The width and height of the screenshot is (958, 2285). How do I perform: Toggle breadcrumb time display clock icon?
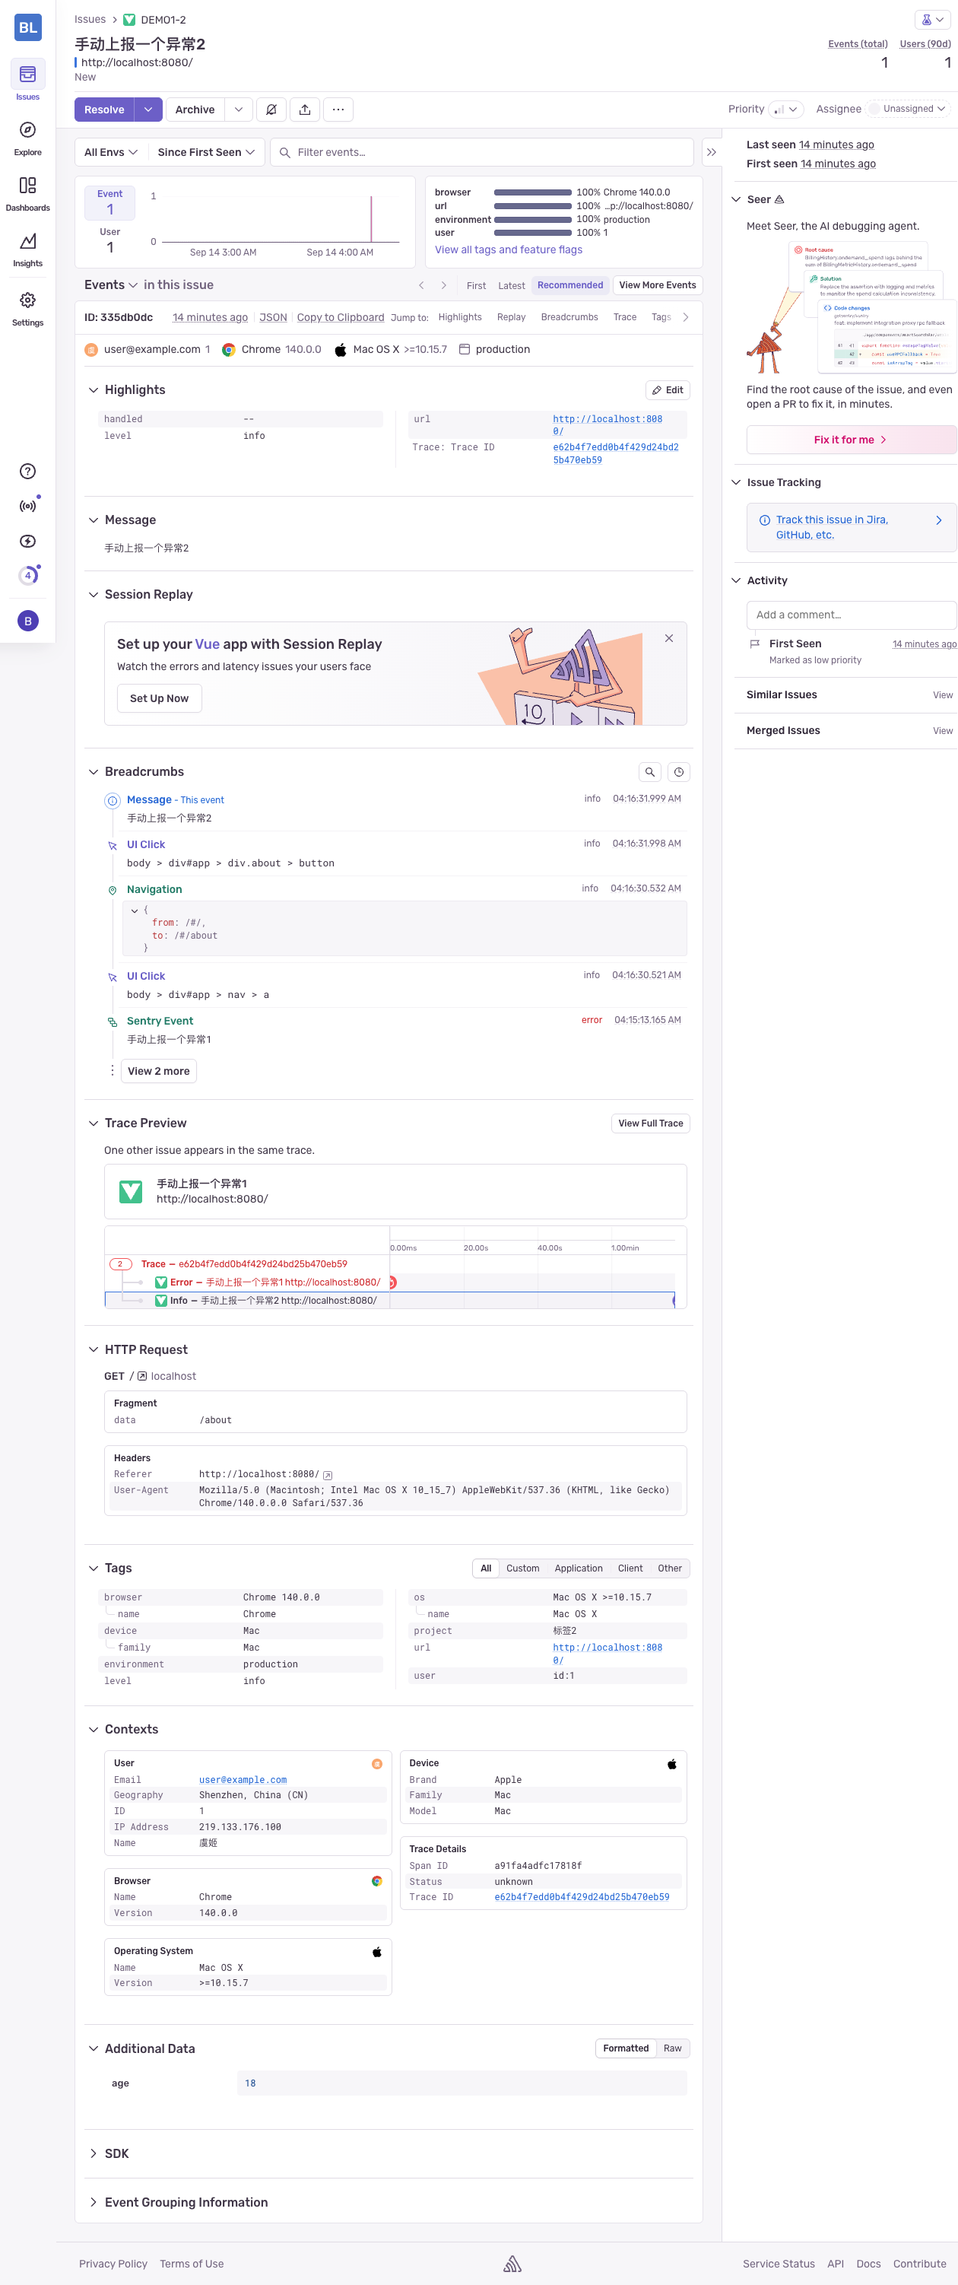click(678, 772)
